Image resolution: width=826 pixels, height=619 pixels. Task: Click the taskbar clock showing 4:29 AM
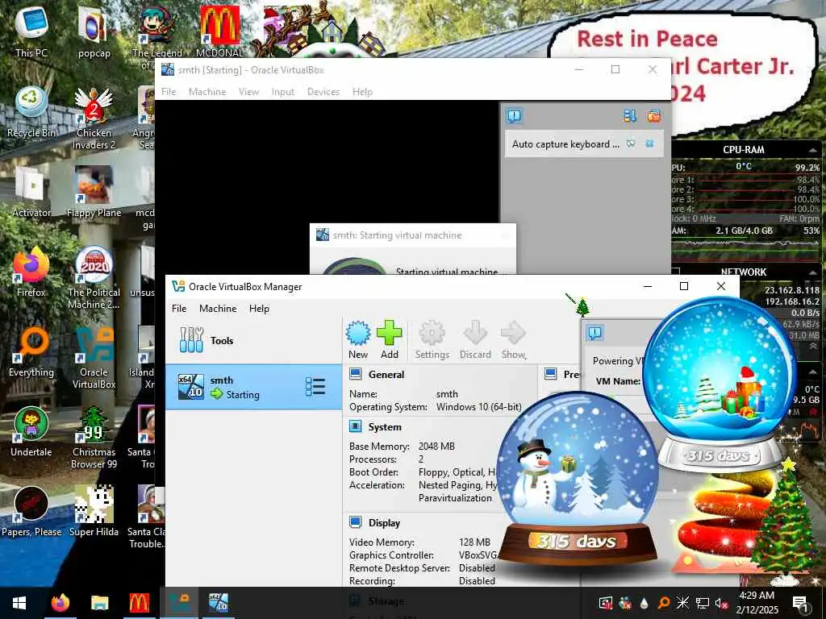point(757,603)
